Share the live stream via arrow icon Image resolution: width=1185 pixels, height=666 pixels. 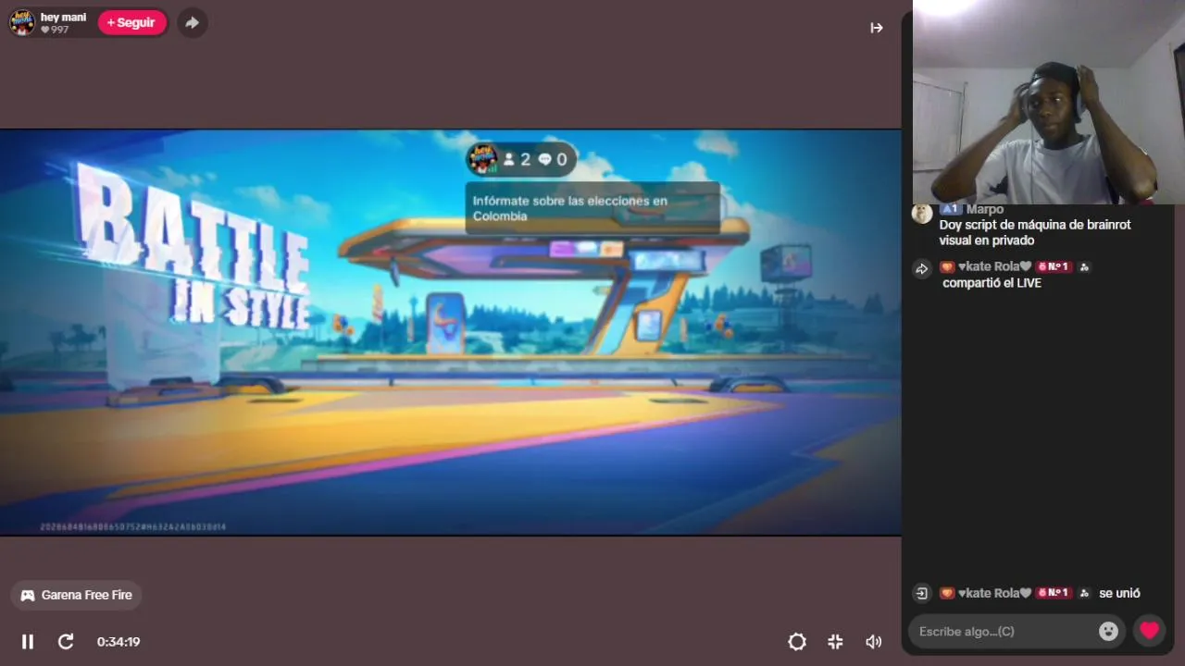click(x=192, y=22)
